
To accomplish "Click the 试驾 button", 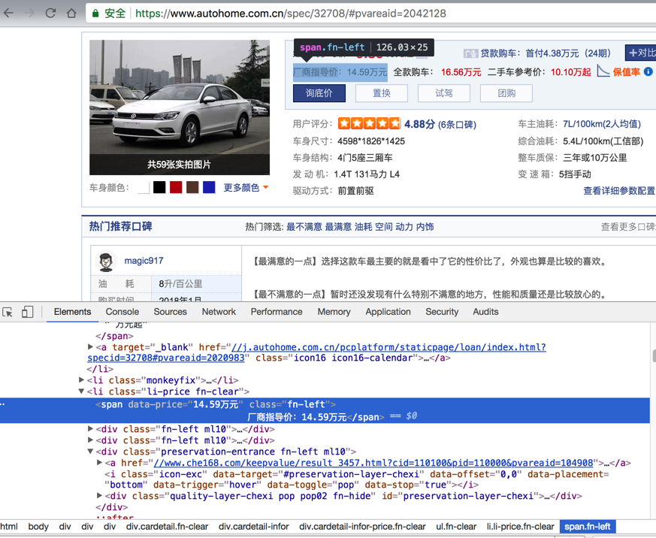I will coord(444,93).
